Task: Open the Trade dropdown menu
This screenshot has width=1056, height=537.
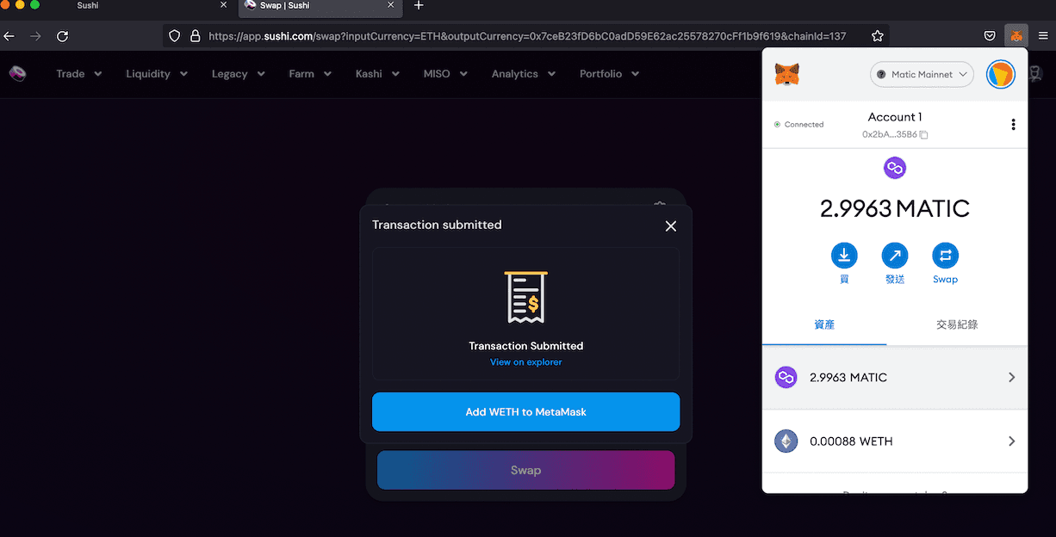Action: [79, 74]
